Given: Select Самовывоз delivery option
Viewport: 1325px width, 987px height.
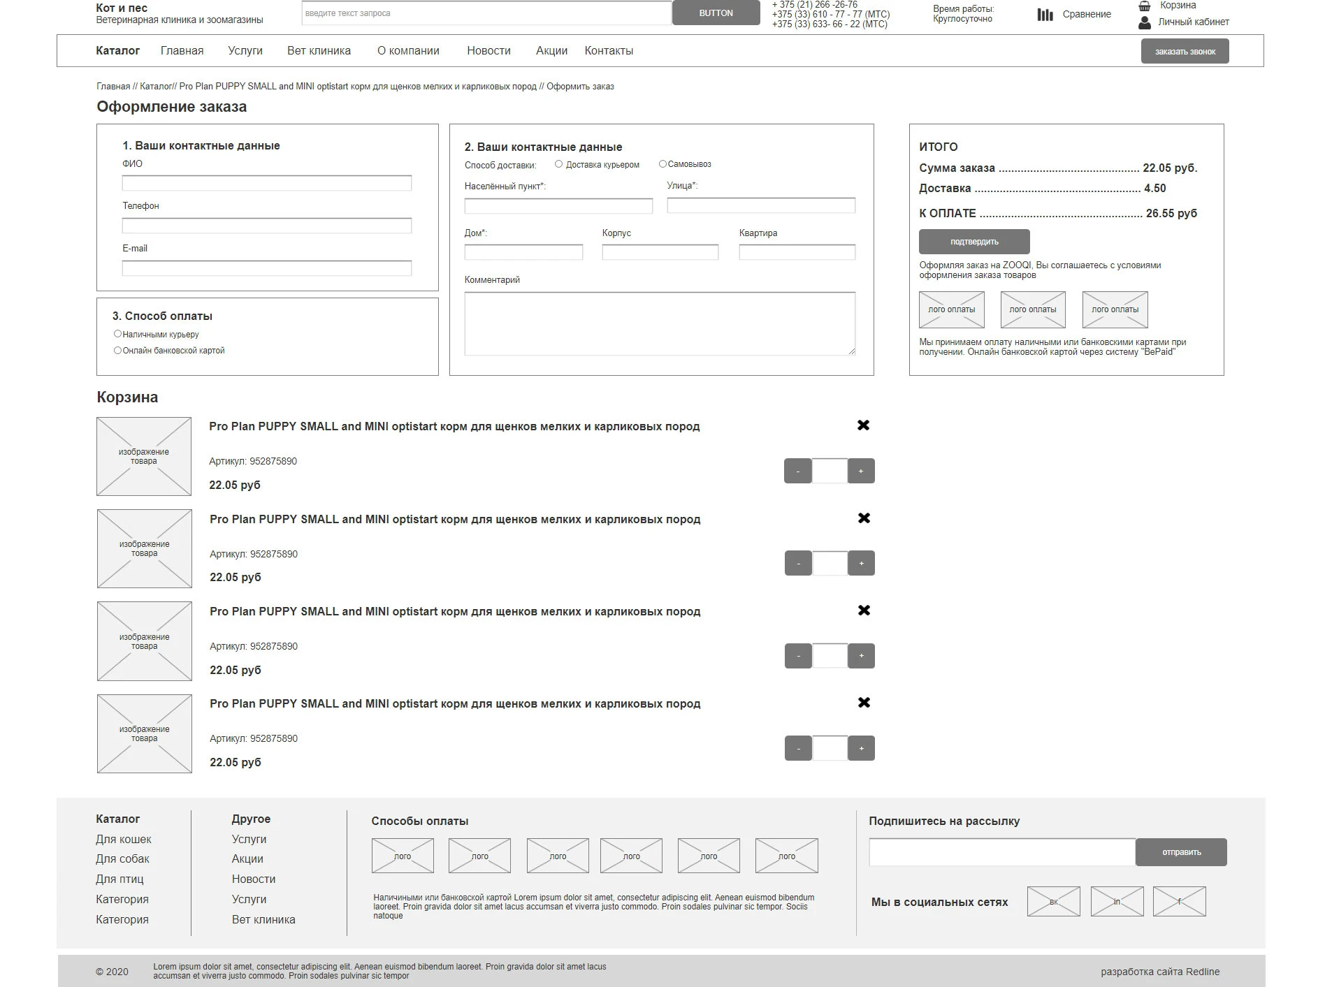Looking at the screenshot, I should coord(662,164).
